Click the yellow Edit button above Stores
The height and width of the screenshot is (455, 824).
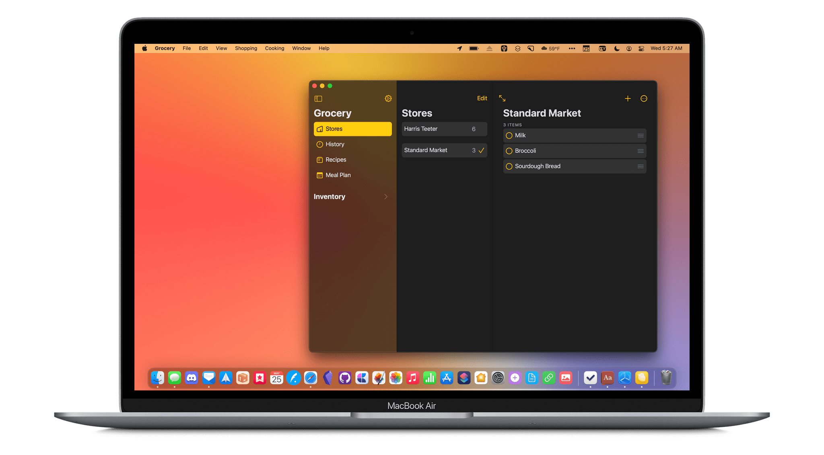[x=482, y=98]
